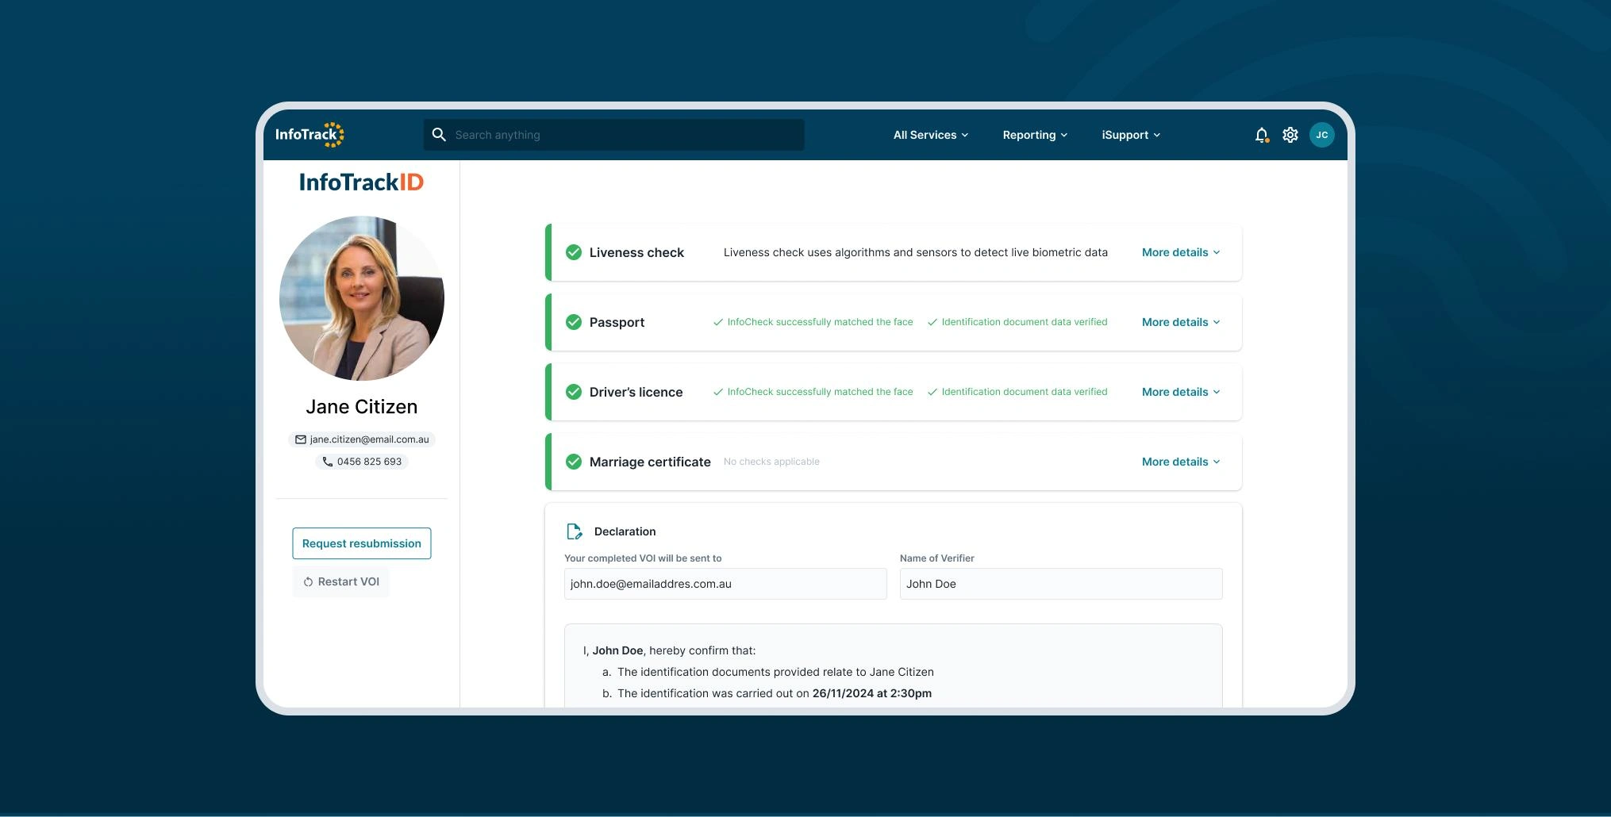Click phone number 0456 825 693

[369, 462]
